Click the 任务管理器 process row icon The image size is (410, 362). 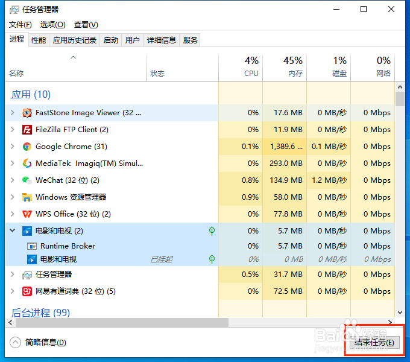[x=27, y=275]
